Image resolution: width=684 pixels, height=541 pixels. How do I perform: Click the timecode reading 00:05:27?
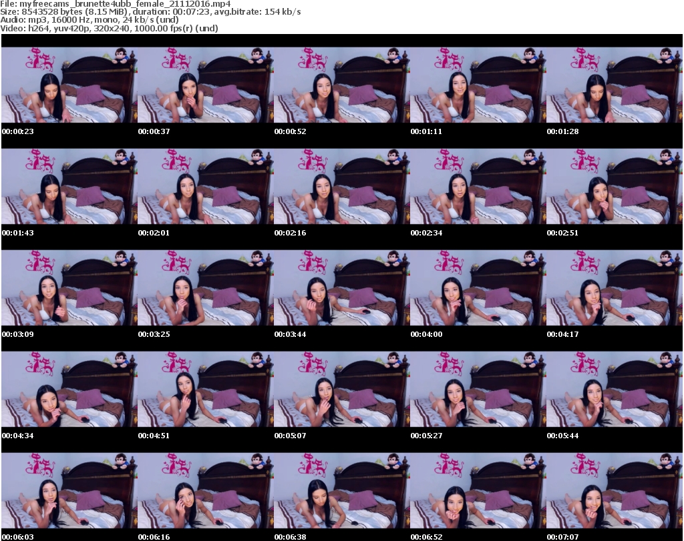click(x=426, y=436)
